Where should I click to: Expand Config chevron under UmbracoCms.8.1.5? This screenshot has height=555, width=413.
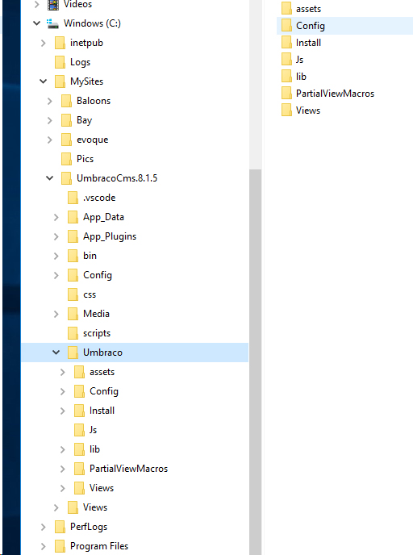[x=56, y=275]
